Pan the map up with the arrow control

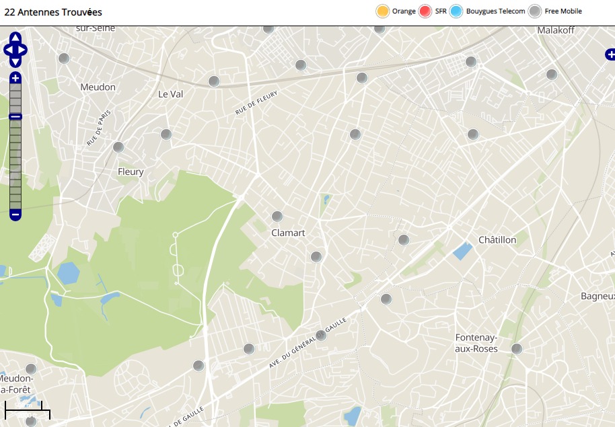click(15, 38)
